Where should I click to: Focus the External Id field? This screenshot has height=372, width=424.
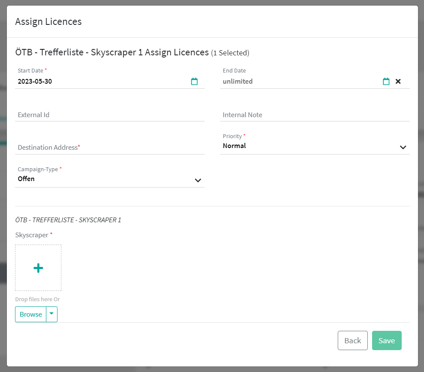point(109,115)
